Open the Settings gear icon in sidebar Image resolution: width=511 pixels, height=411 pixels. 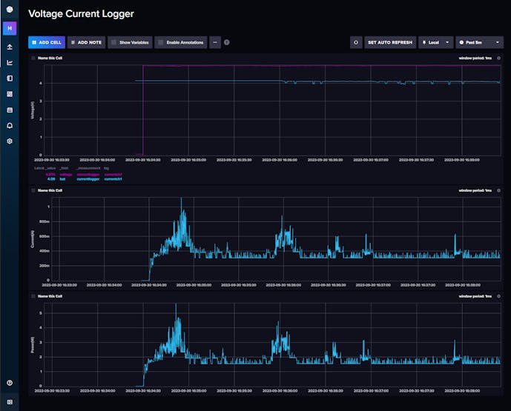tap(10, 141)
